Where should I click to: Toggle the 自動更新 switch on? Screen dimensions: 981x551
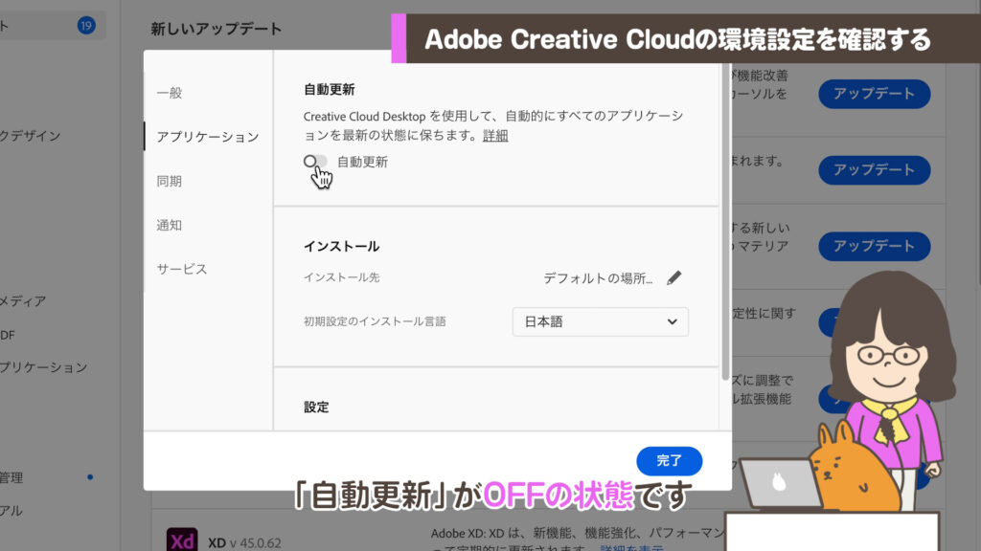tap(315, 162)
